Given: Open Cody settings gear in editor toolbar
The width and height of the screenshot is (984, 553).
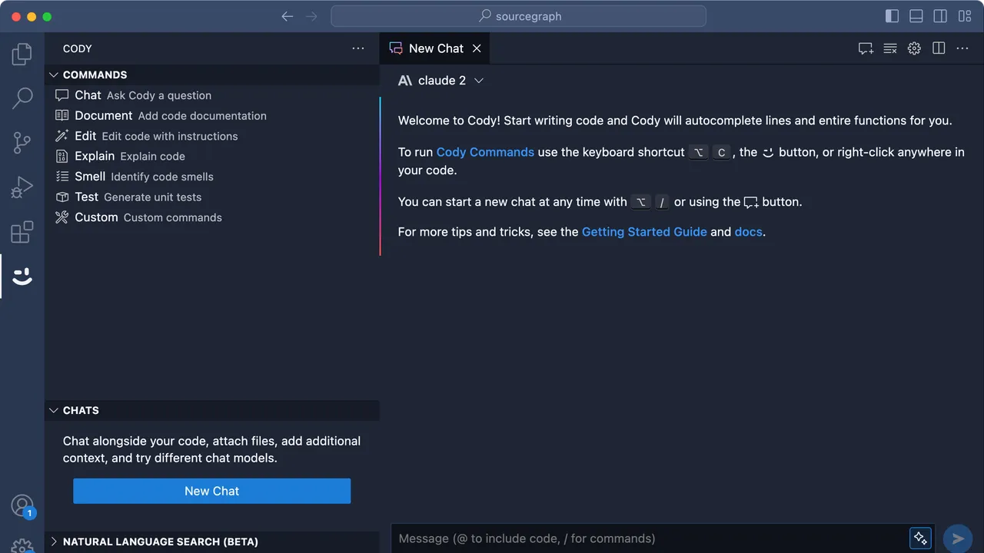Looking at the screenshot, I should pos(914,48).
